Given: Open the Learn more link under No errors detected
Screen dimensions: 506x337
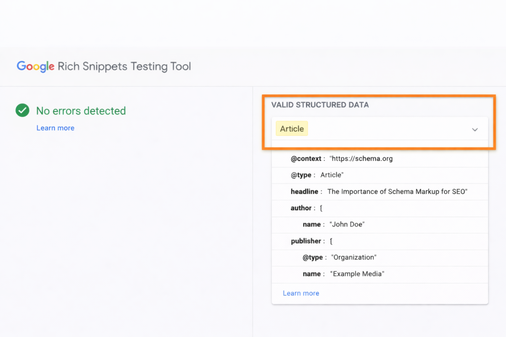Looking at the screenshot, I should (x=55, y=127).
